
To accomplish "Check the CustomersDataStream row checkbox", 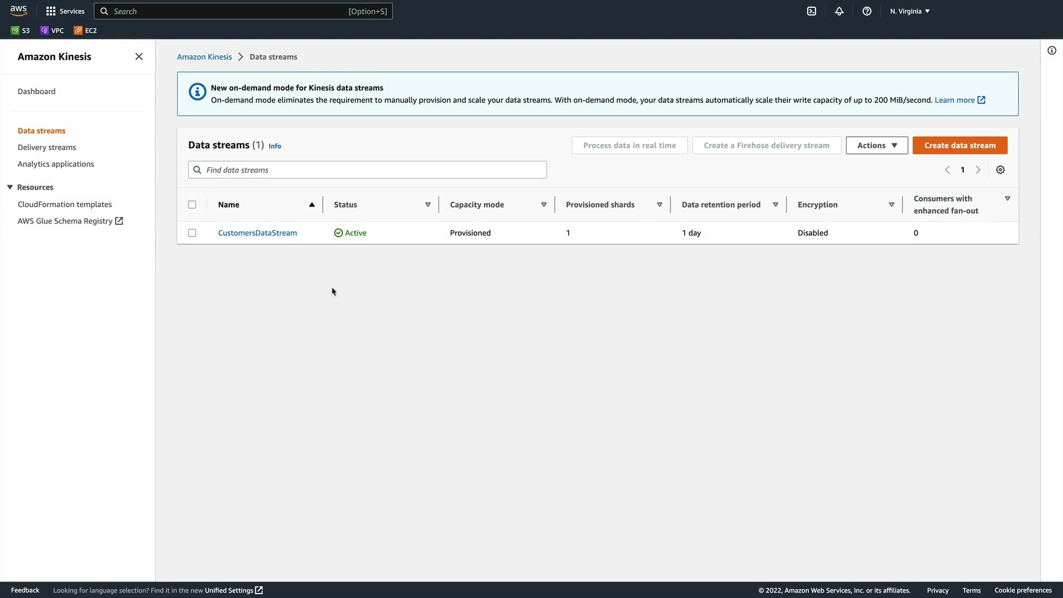I will click(x=192, y=233).
